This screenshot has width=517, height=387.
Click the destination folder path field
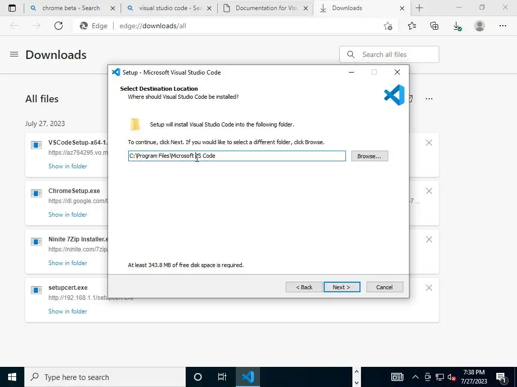point(237,156)
